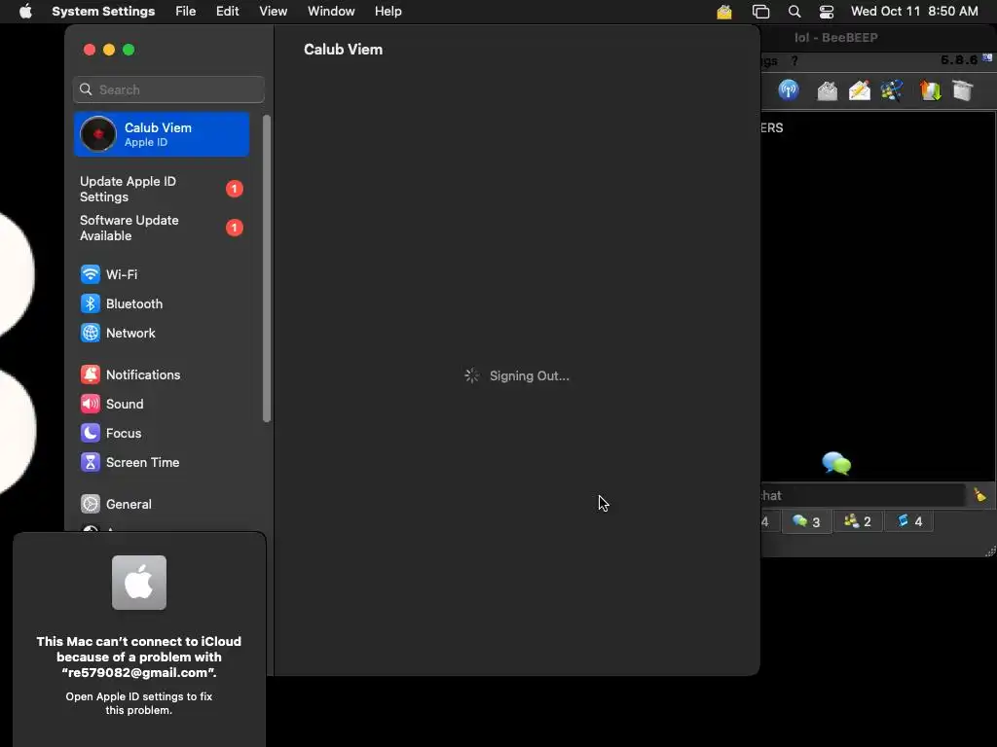Click the System Settings search field
Image resolution: width=997 pixels, height=747 pixels.
click(168, 89)
